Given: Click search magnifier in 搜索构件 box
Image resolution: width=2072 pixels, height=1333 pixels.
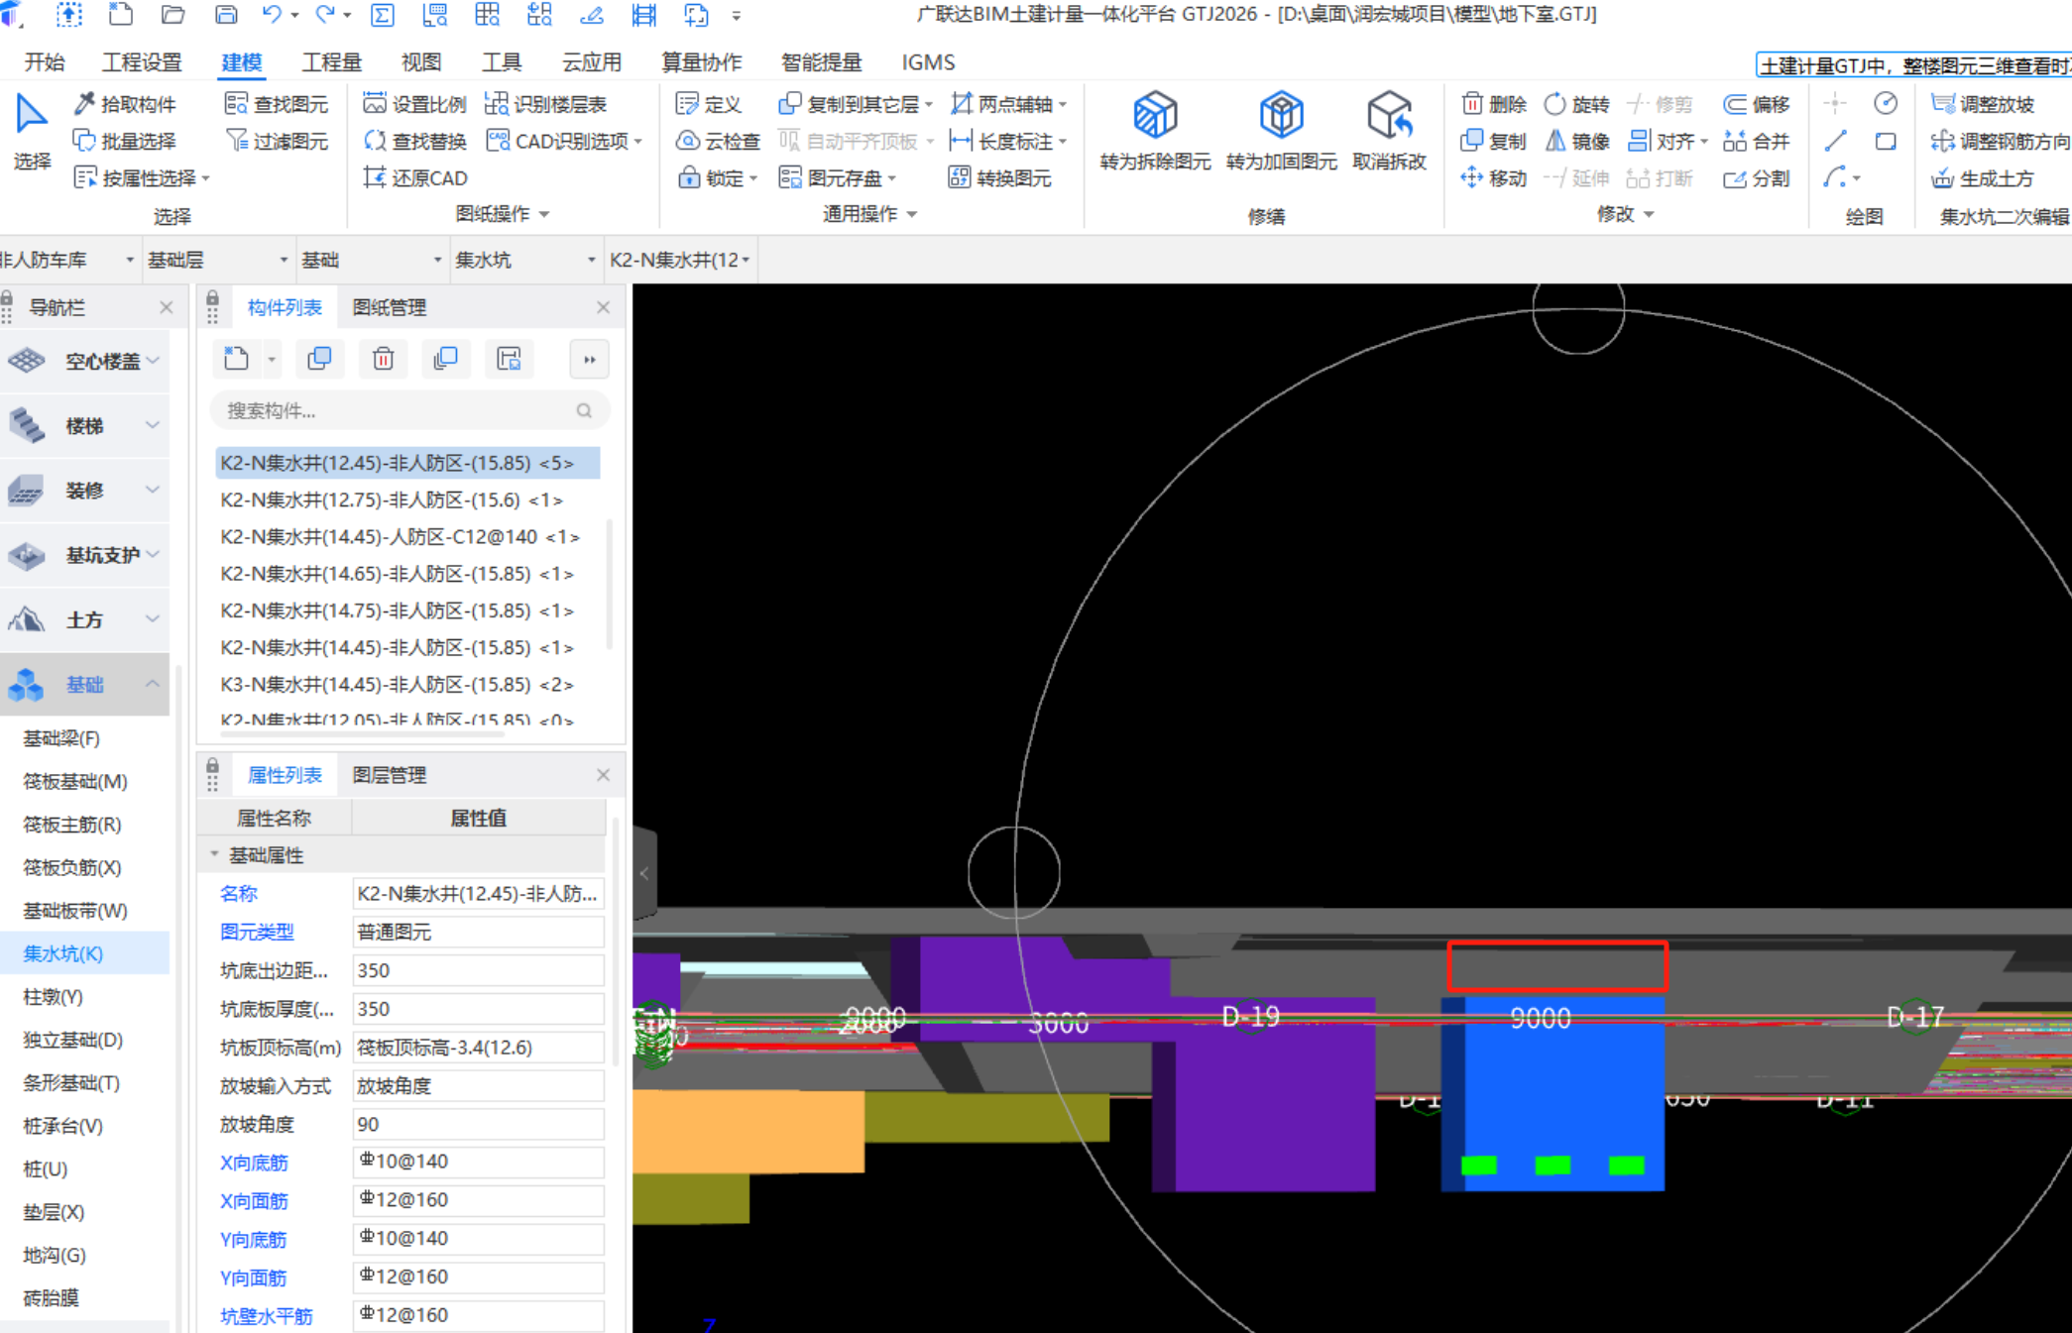Looking at the screenshot, I should click(x=584, y=410).
